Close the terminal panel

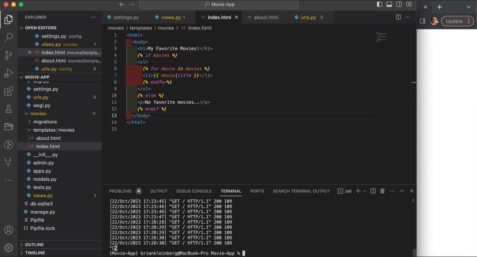pos(412,191)
